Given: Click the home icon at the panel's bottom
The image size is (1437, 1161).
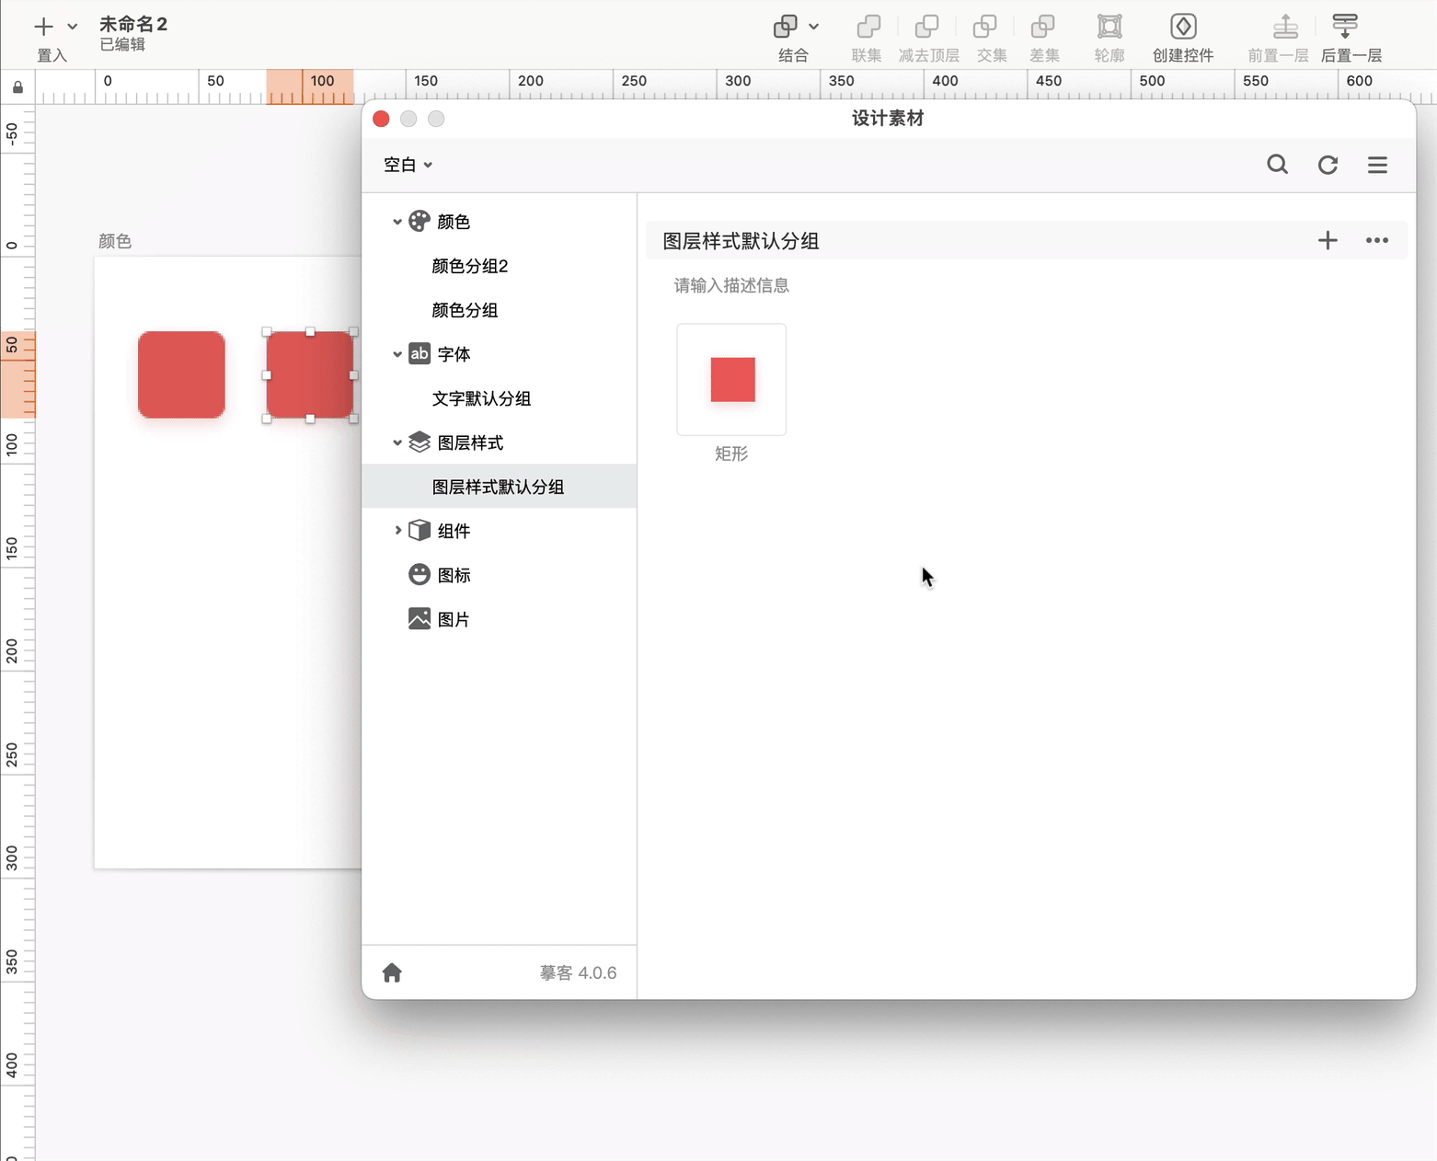Looking at the screenshot, I should coord(392,972).
